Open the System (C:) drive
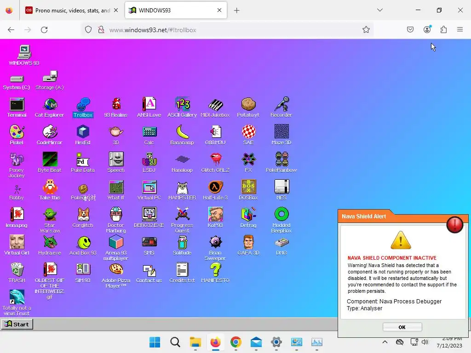 pos(17,82)
